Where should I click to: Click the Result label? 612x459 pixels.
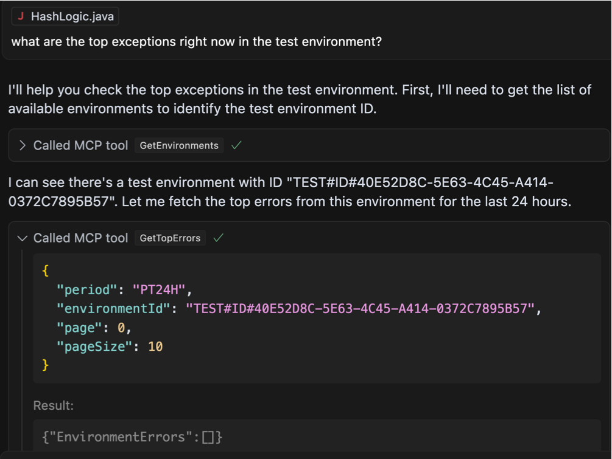pos(54,406)
